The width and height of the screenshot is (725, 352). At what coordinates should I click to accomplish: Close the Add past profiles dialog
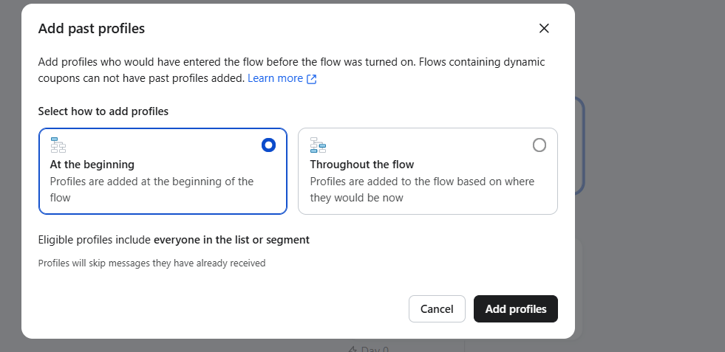pos(544,29)
